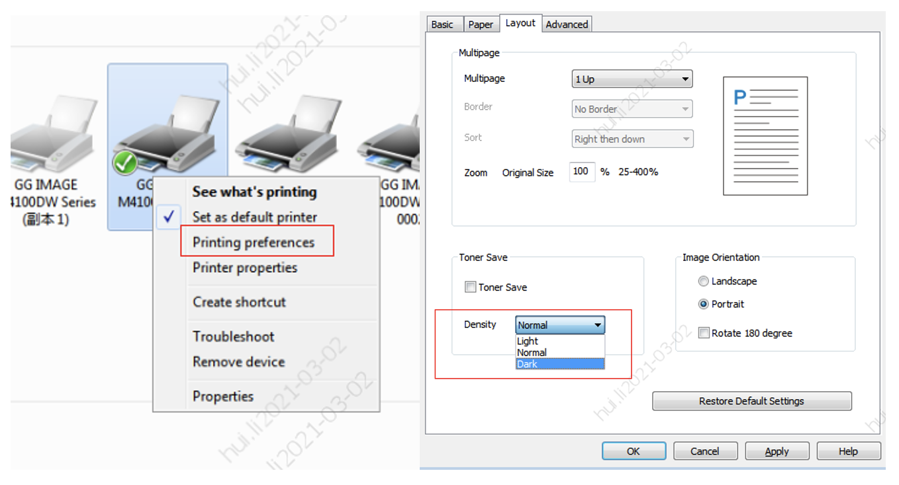899x485 pixels.
Task: Switch to the Paper tab
Action: pos(481,24)
